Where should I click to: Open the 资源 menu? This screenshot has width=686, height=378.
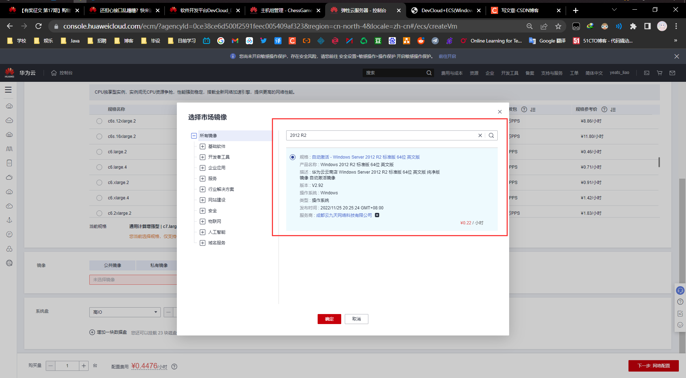pyautogui.click(x=474, y=73)
